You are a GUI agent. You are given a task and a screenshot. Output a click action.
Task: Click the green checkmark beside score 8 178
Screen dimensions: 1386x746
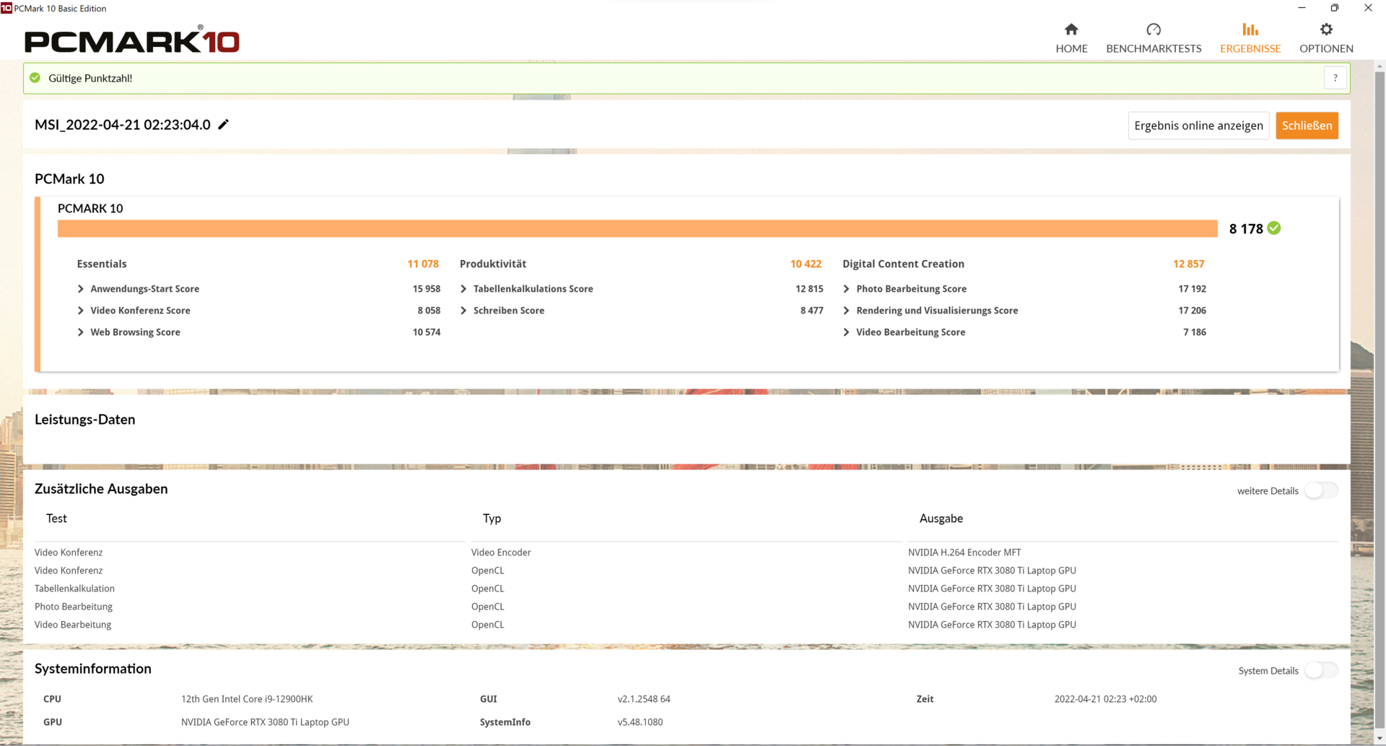point(1274,228)
